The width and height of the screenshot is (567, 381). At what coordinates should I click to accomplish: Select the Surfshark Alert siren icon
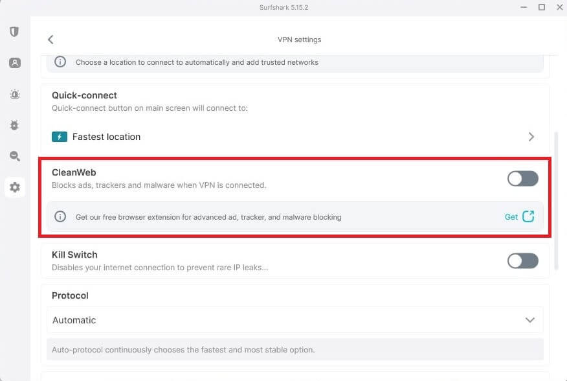click(x=14, y=93)
